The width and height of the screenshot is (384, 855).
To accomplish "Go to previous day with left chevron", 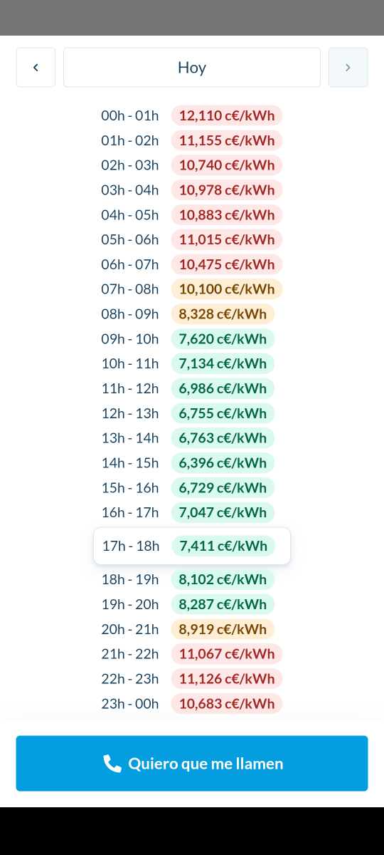I will click(36, 68).
